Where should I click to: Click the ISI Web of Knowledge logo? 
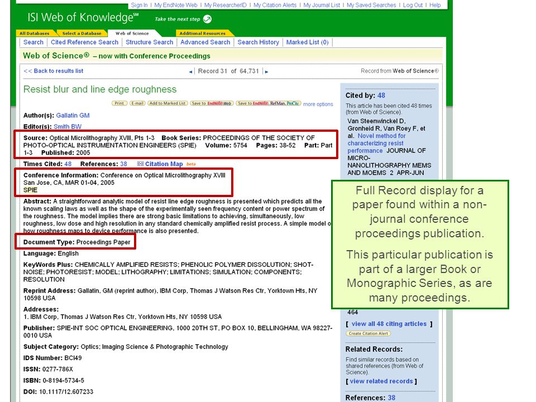[x=83, y=17]
